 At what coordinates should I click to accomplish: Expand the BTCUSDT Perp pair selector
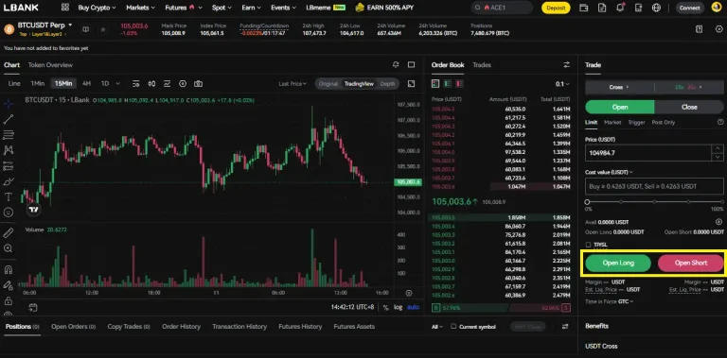pos(45,25)
